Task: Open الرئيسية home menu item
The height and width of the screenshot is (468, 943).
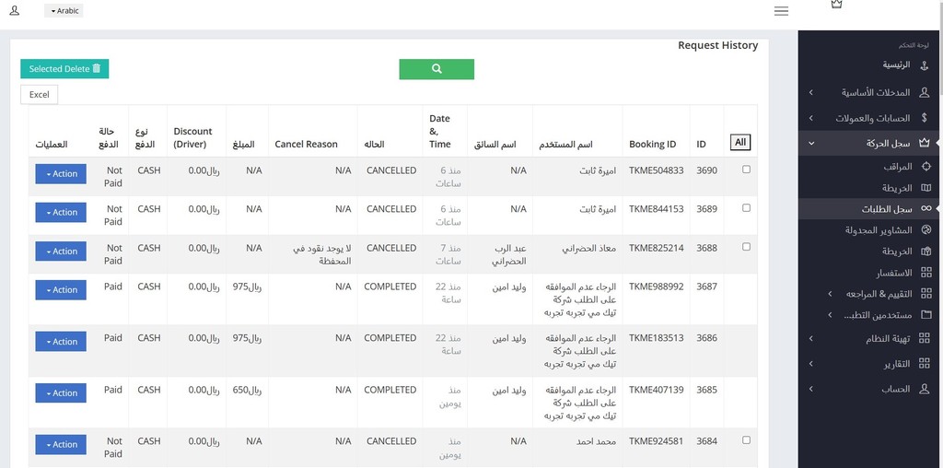Action: tap(870, 65)
